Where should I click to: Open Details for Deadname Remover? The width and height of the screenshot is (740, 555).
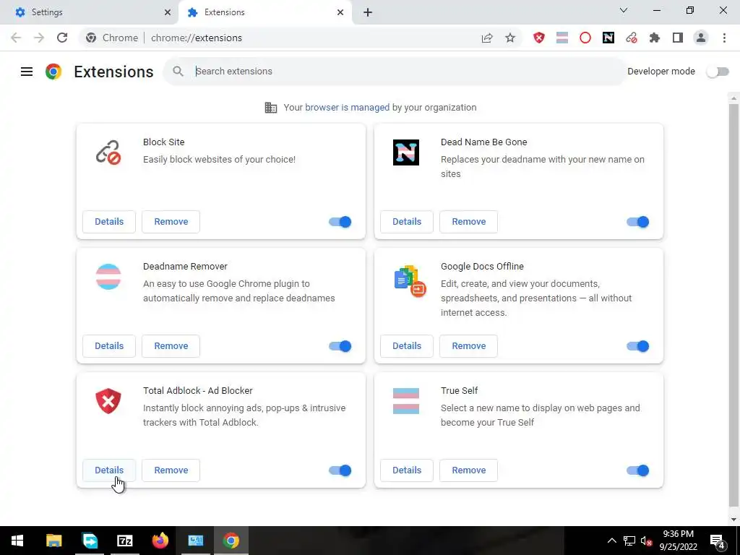click(x=109, y=346)
